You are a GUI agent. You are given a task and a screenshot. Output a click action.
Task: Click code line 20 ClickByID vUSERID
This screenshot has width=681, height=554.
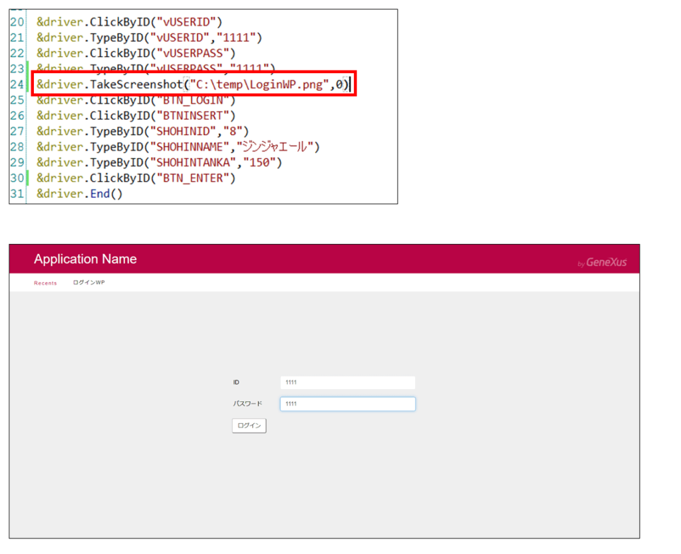130,22
